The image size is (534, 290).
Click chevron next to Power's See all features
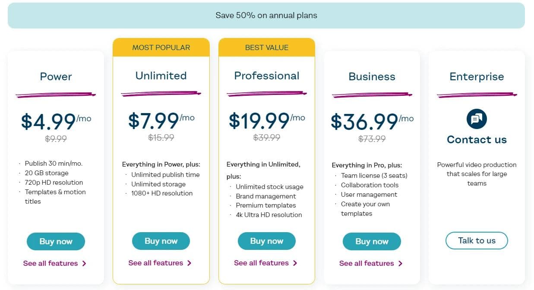tap(84, 264)
